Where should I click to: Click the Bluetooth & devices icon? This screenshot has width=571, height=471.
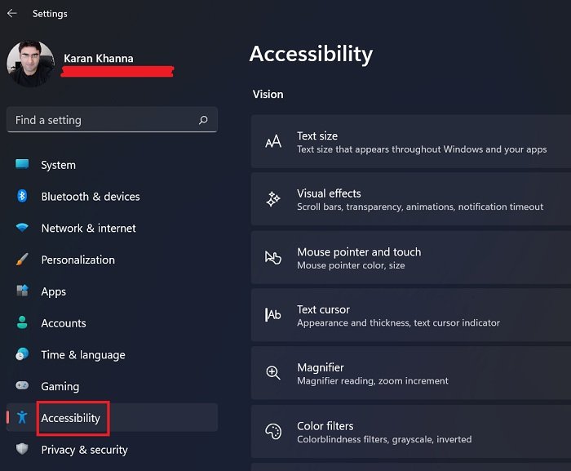[x=23, y=197]
